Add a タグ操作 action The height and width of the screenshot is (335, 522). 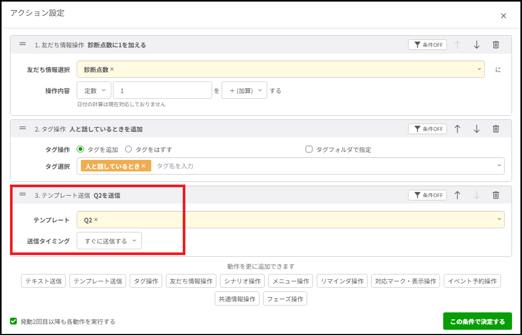[x=146, y=281]
